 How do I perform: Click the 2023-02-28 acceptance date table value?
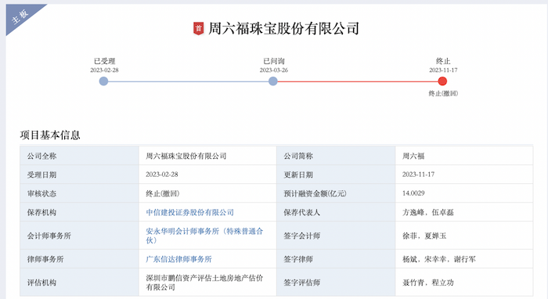(x=162, y=175)
